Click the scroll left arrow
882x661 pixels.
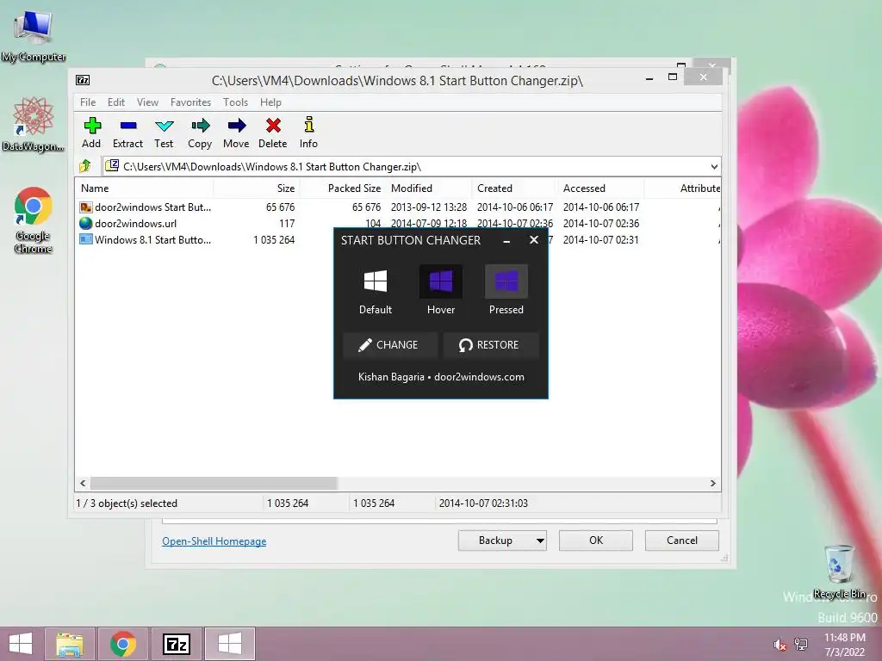tap(84, 484)
